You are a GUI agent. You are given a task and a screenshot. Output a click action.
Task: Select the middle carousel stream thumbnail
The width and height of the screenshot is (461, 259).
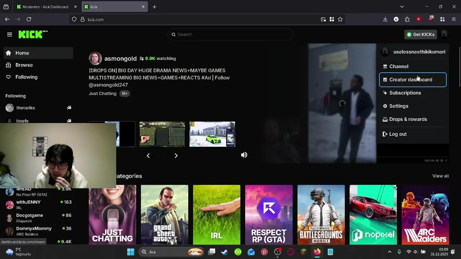[x=162, y=134]
